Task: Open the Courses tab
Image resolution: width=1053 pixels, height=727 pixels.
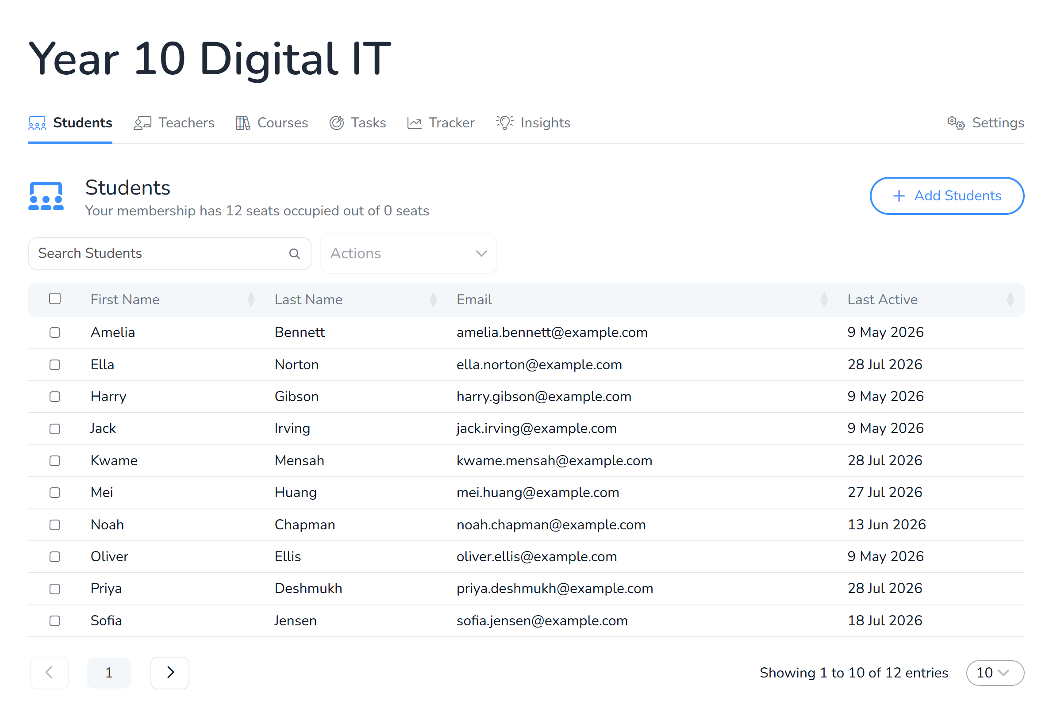Action: click(272, 123)
